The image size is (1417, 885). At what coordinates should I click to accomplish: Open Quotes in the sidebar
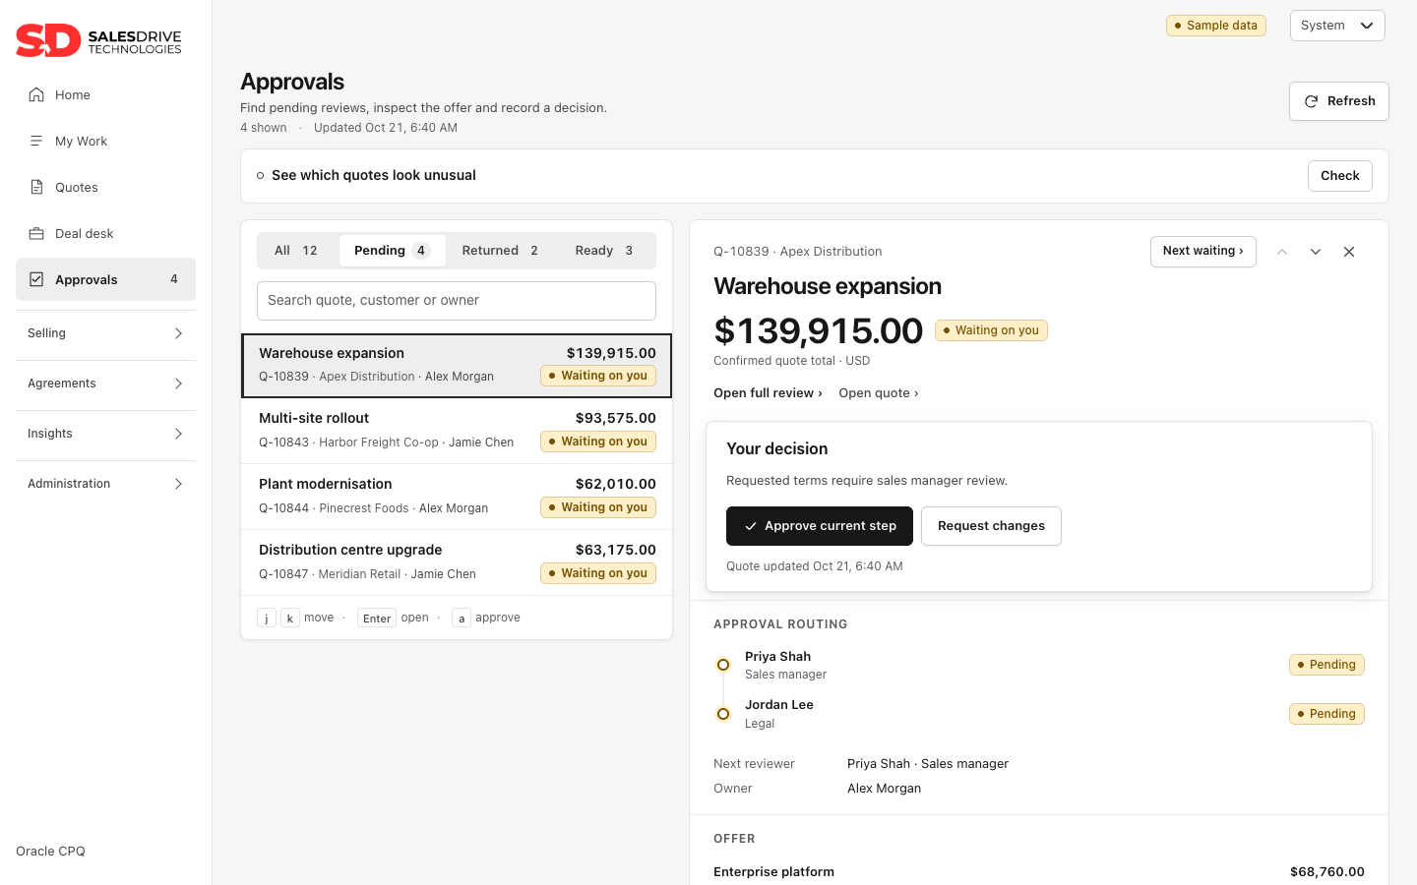point(106,187)
